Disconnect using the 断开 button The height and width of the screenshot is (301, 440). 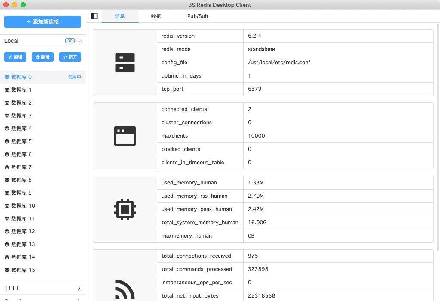pos(70,57)
